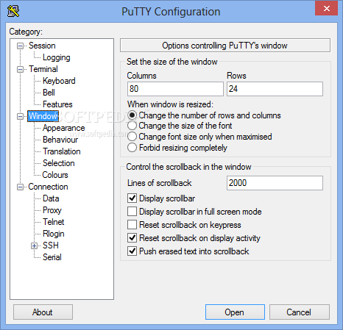Select 'Change font size only when maximised'

coord(132,137)
